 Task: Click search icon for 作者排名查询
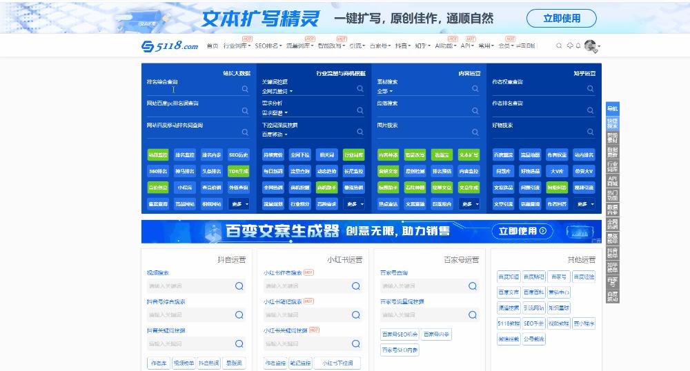coord(591,110)
